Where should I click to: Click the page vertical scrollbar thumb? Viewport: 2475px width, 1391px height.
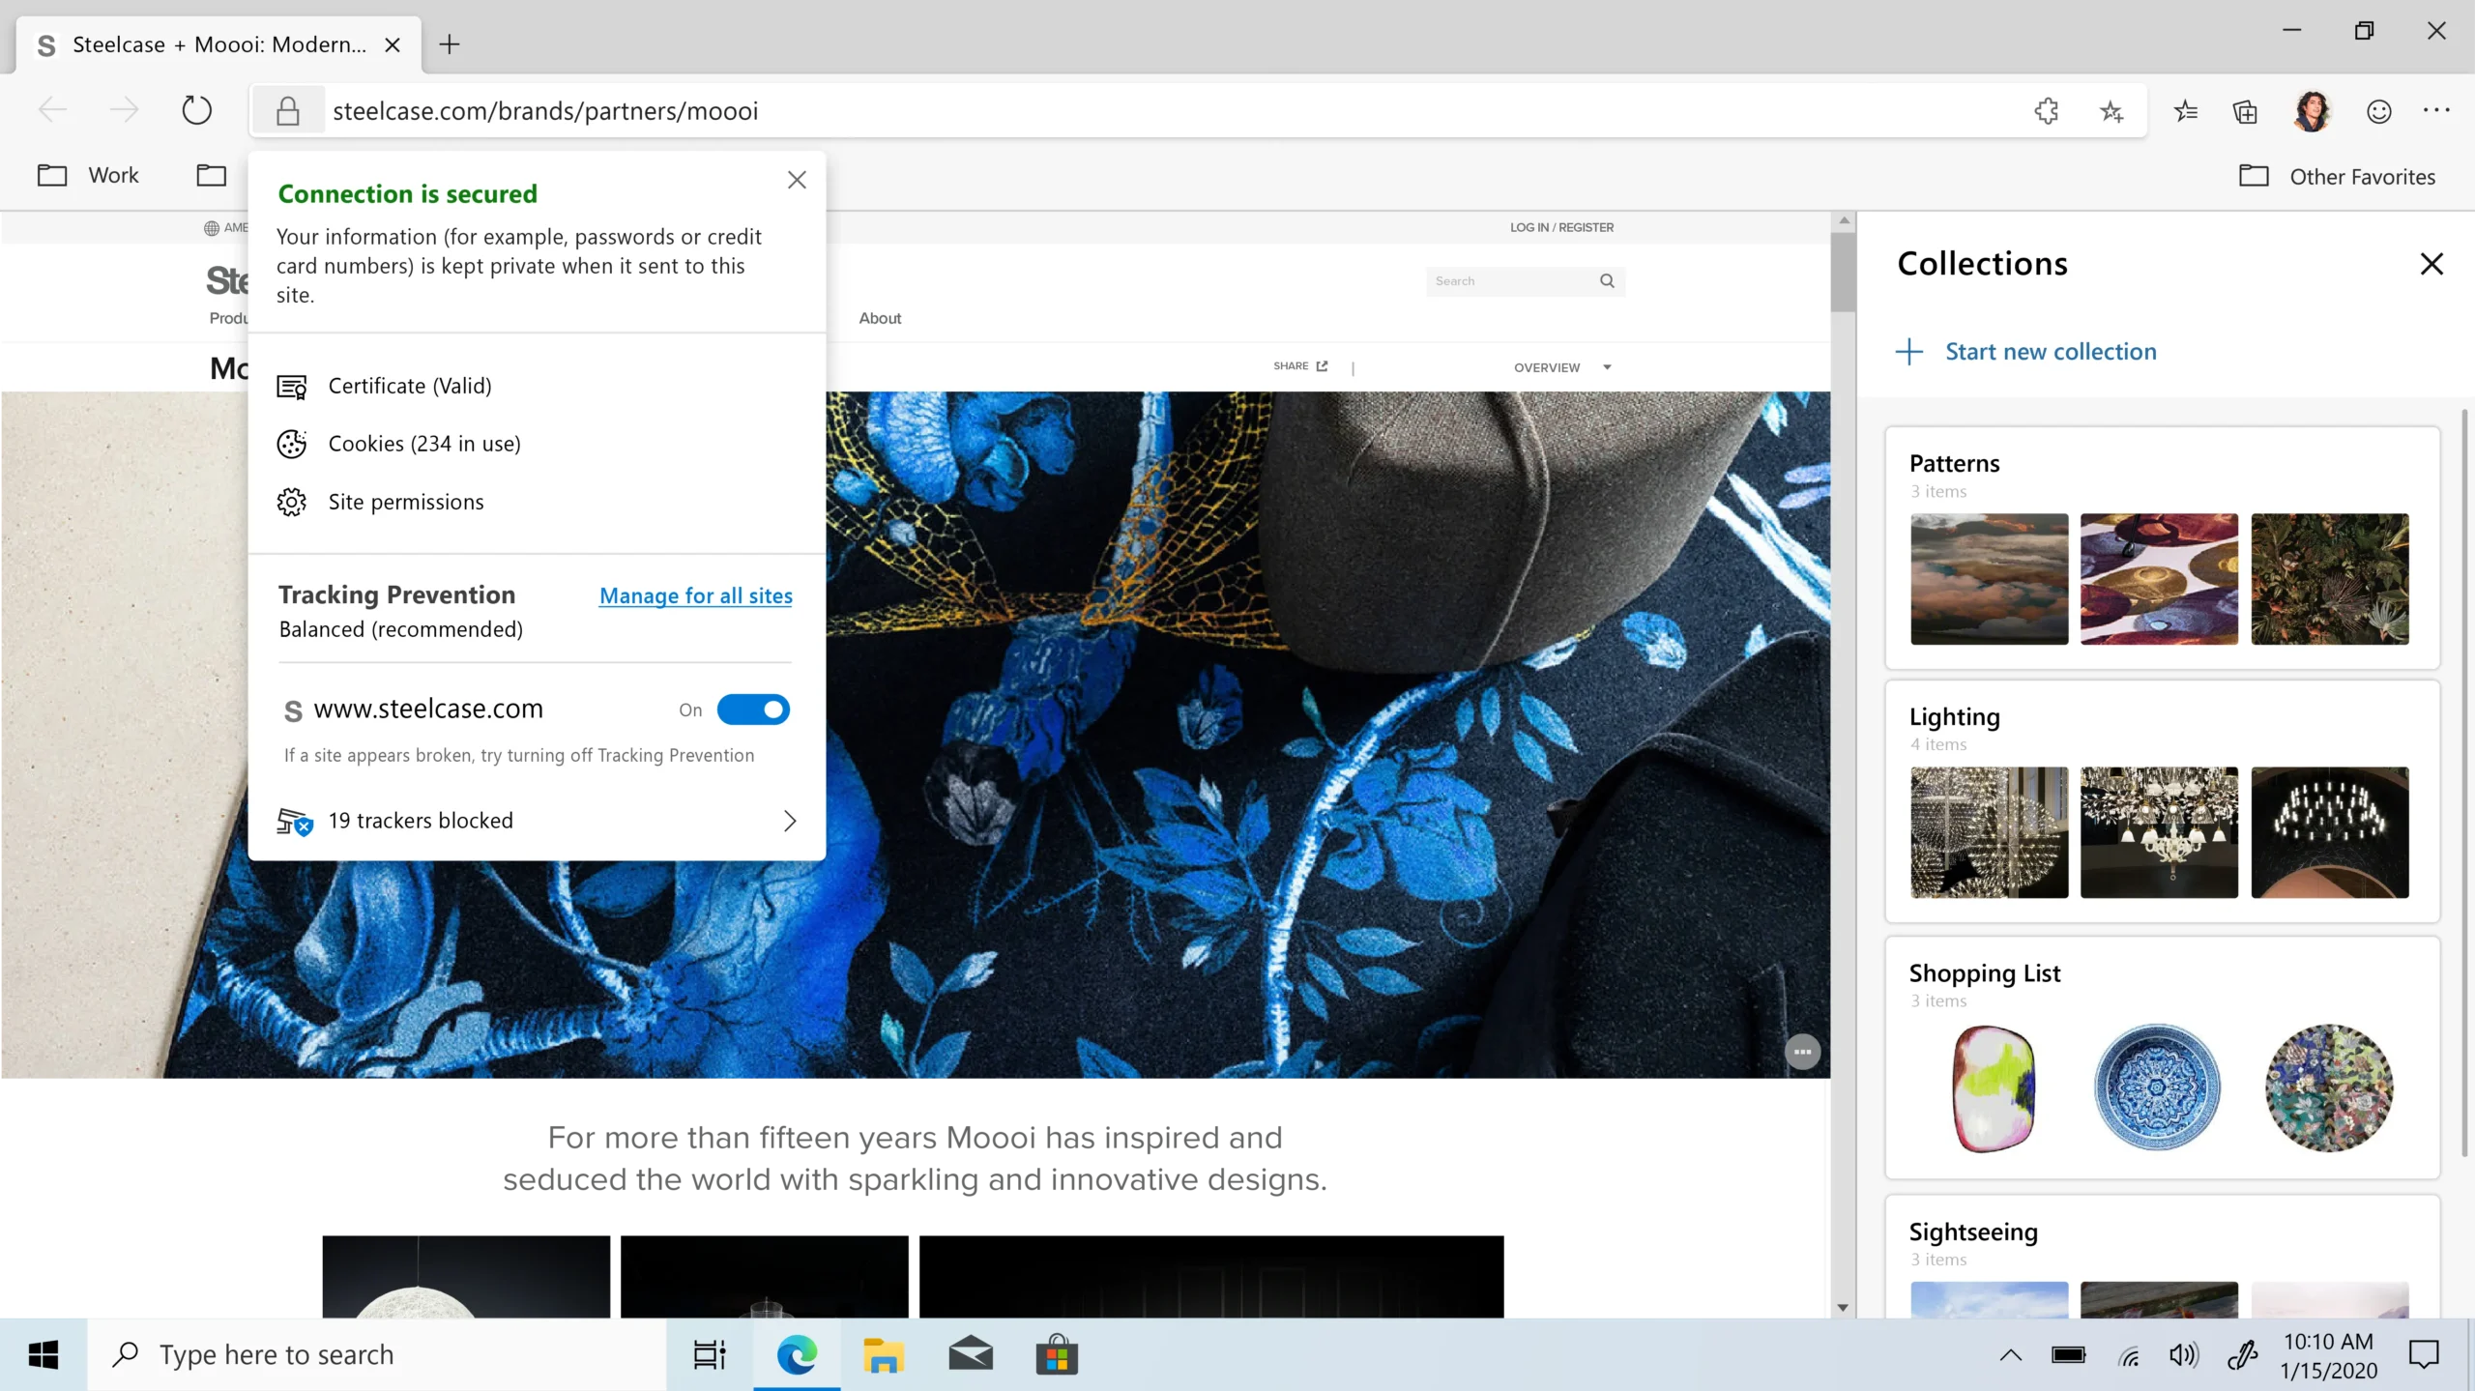(1843, 271)
